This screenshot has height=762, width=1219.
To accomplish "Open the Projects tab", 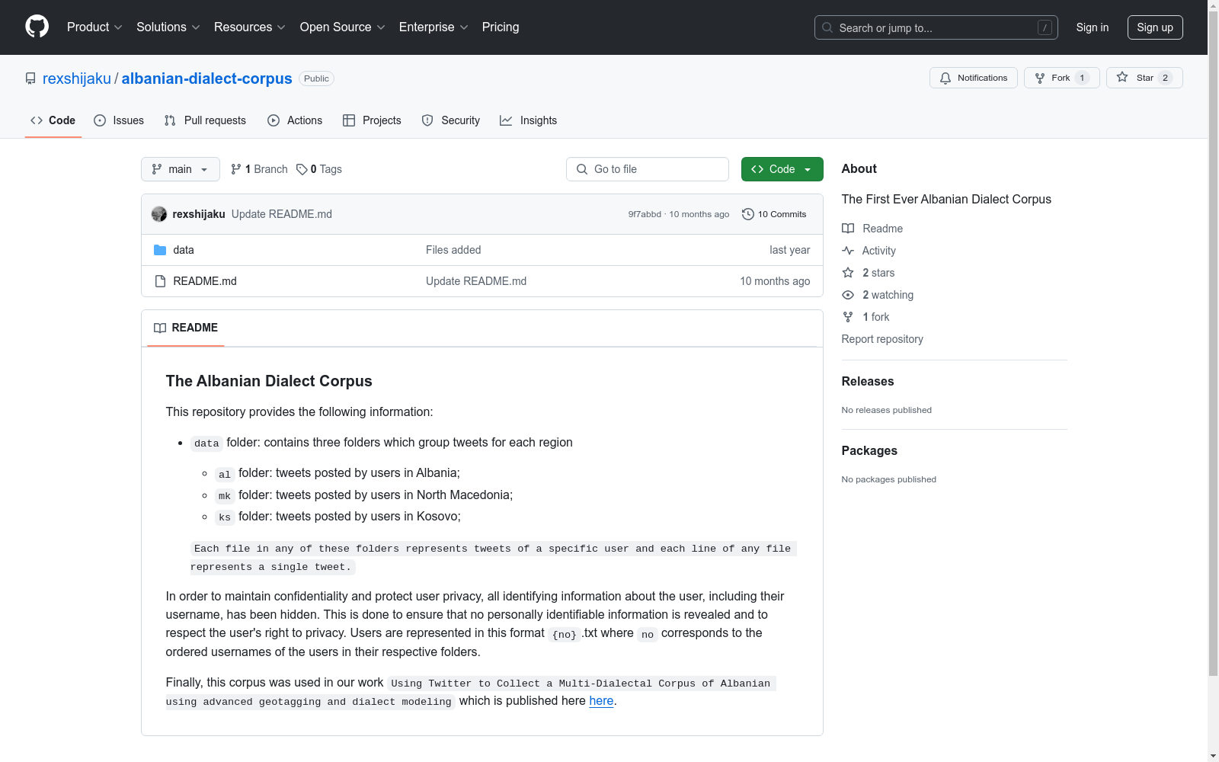I will [x=372, y=120].
